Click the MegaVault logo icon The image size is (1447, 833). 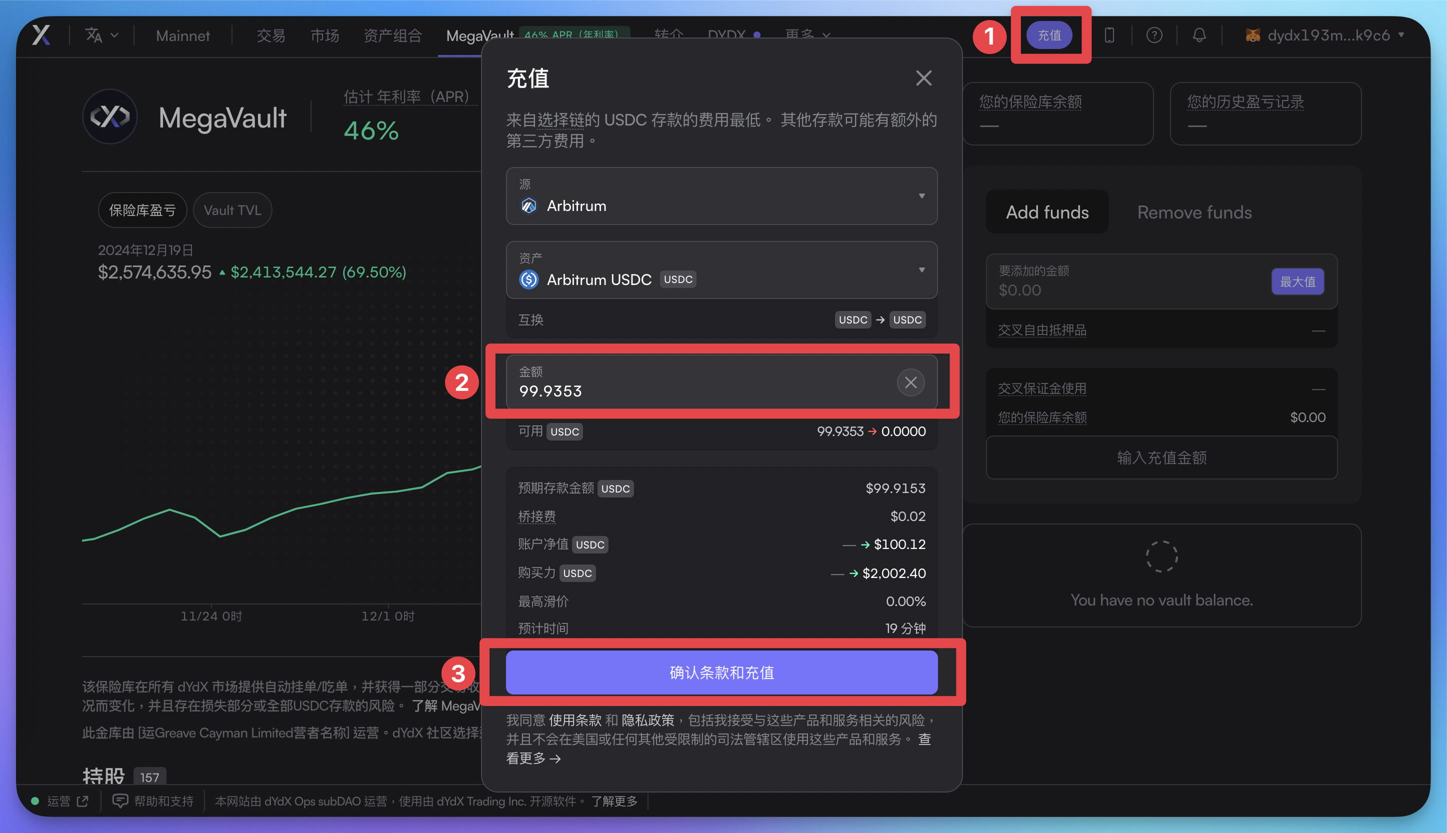tap(110, 116)
